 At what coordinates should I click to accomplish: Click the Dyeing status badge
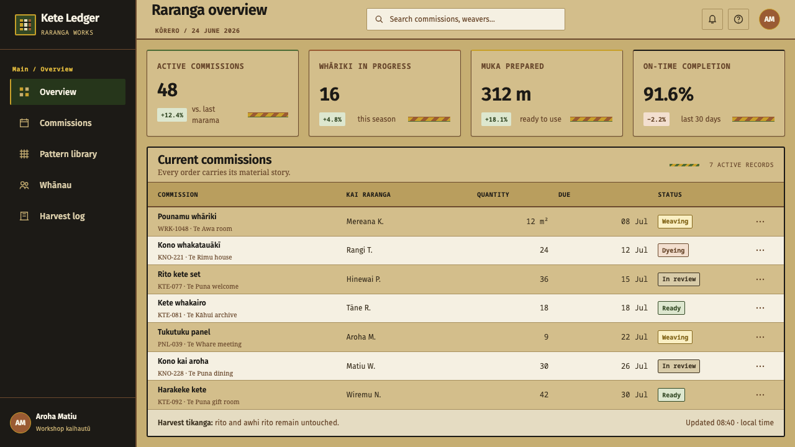coord(673,250)
